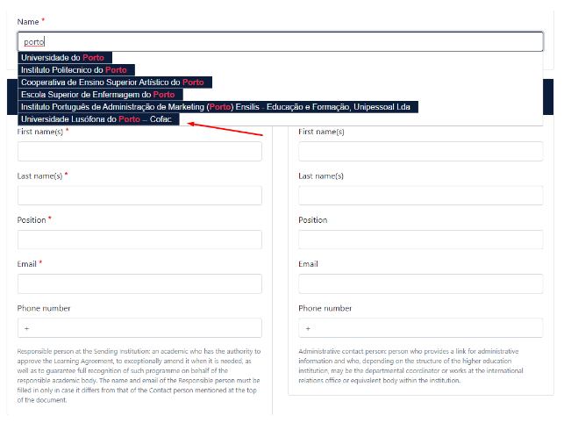Select 'Universidade do Porto' suggestion

65,58
